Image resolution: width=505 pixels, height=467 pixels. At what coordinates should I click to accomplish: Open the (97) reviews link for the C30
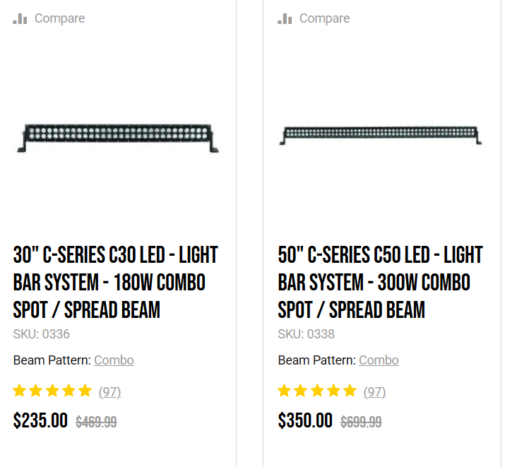109,391
